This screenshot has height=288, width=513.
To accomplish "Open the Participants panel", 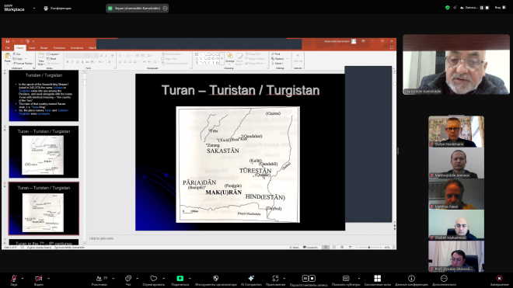I will pos(99,279).
